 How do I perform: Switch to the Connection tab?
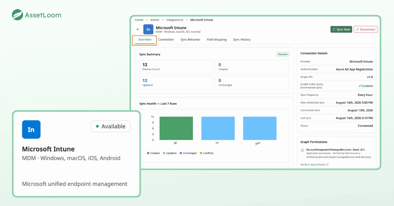tap(166, 39)
